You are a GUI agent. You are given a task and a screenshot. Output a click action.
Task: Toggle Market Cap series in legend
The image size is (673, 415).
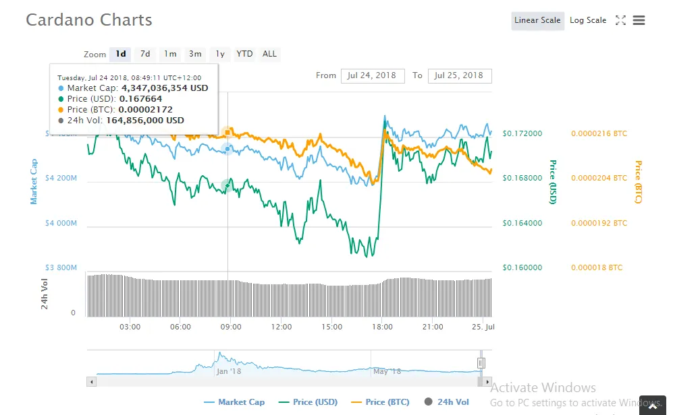pyautogui.click(x=234, y=402)
